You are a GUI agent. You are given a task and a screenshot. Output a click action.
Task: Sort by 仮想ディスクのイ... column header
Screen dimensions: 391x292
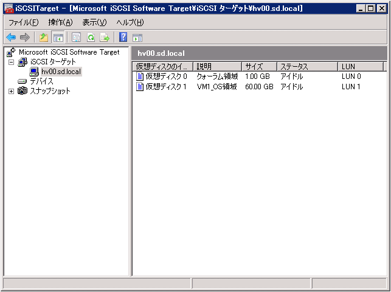pyautogui.click(x=162, y=66)
